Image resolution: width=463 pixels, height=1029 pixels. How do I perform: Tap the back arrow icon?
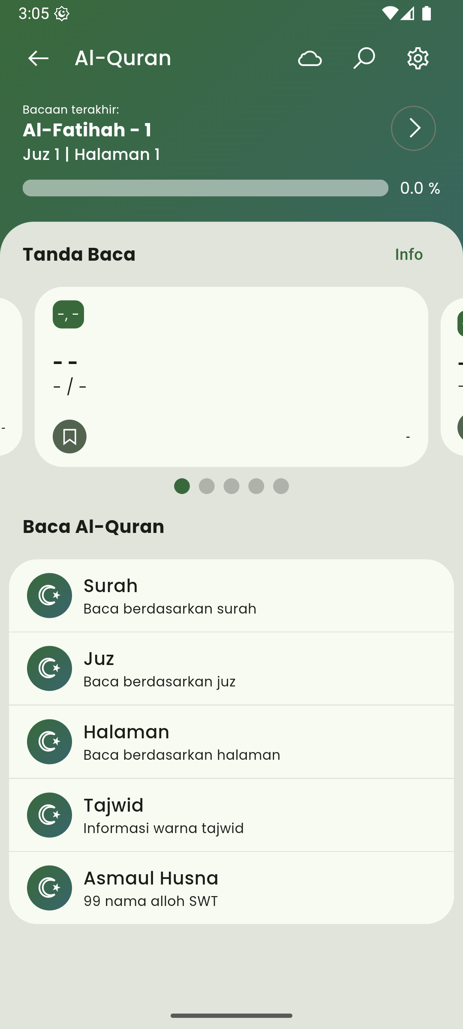point(38,58)
